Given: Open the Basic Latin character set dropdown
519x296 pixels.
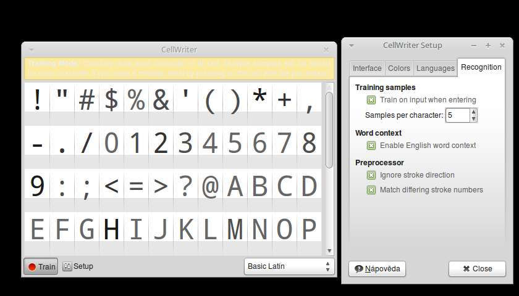Looking at the screenshot, I should tap(289, 266).
